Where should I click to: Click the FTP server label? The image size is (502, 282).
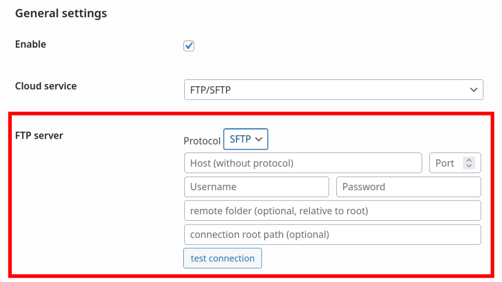(x=39, y=135)
